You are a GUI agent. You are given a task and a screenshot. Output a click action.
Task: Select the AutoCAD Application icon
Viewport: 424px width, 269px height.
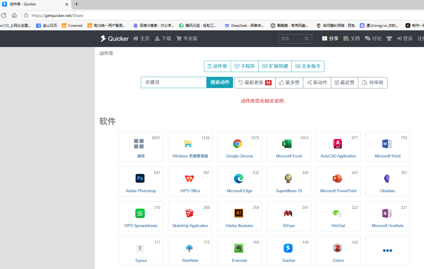[337, 144]
